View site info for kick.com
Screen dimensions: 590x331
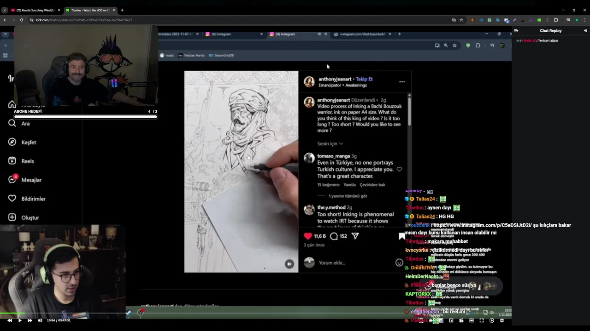tap(31, 20)
